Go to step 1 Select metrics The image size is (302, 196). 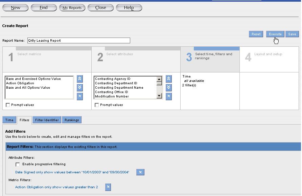pos(47,59)
